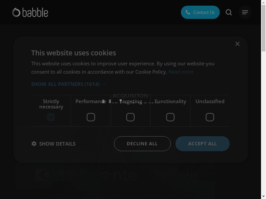Open the site search icon

[229, 13]
